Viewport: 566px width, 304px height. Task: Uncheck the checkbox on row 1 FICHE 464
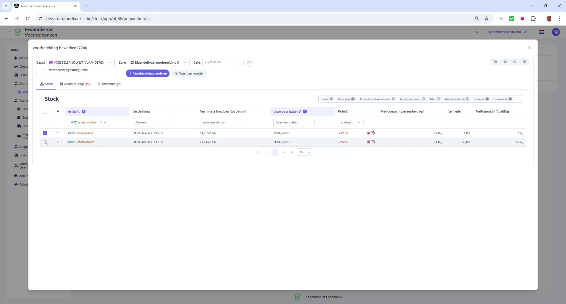[45, 133]
